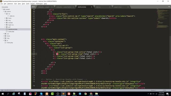Click the 'col-md-3' class string
This screenshot has height=96, width=171.
pyautogui.click(x=63, y=46)
